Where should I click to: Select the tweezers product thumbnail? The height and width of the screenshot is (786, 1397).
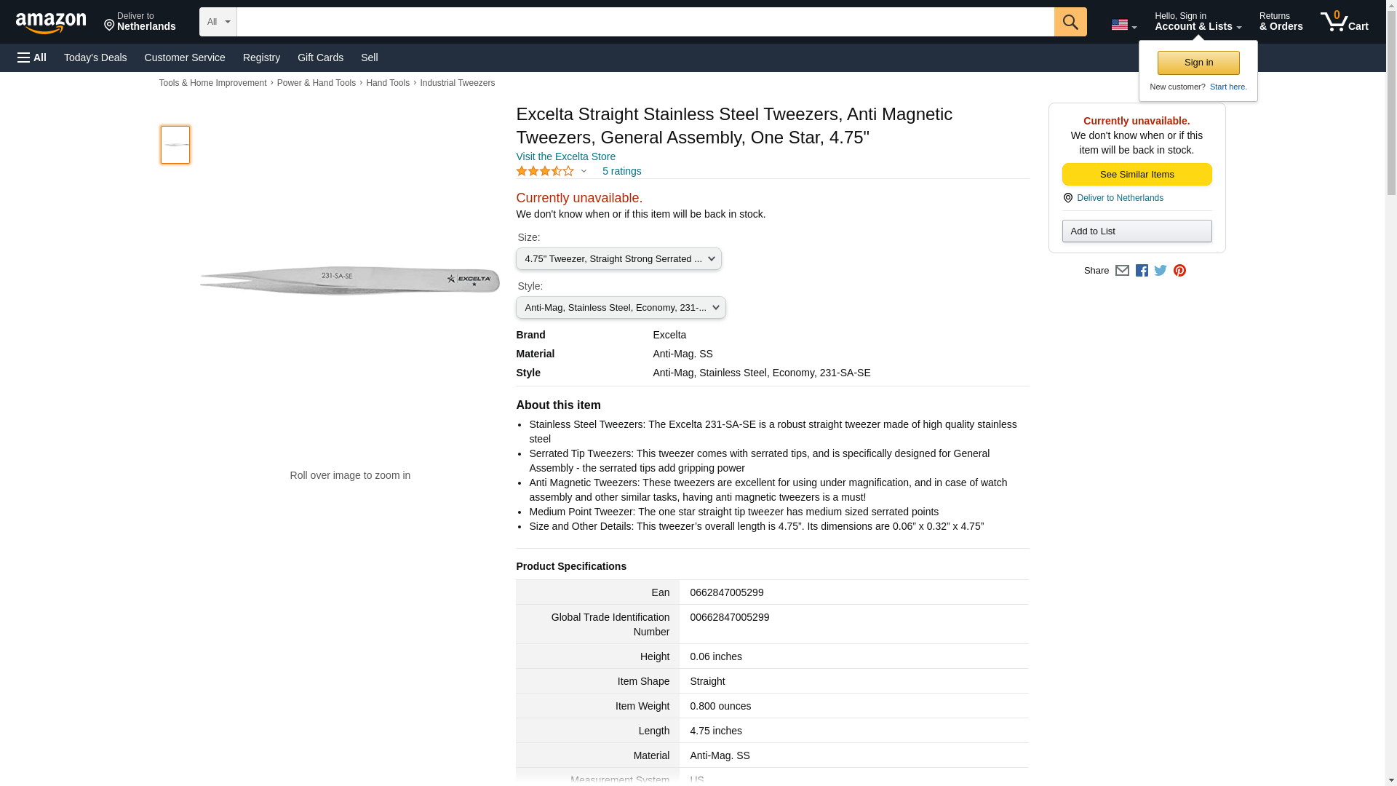pos(175,145)
